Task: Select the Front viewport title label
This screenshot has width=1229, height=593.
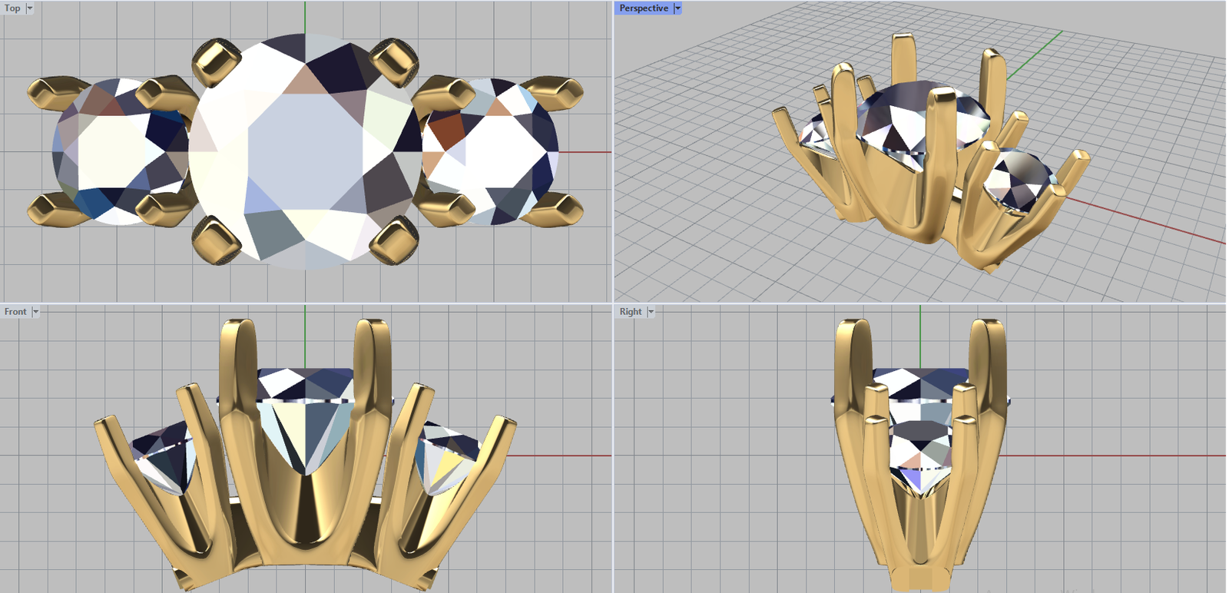Action: pyautogui.click(x=15, y=312)
